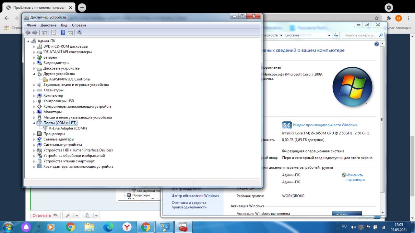Open the Properties toolbar icon
The width and height of the screenshot is (415, 233).
click(x=53, y=32)
